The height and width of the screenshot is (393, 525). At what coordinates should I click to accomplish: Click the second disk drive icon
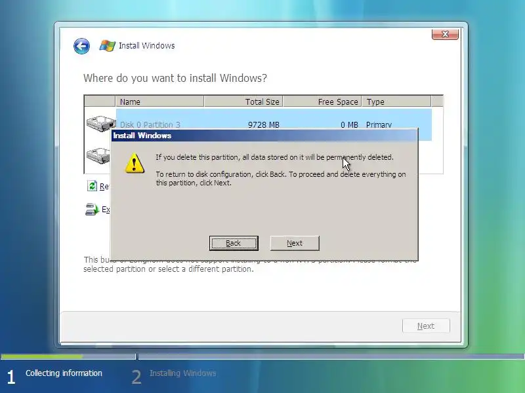(x=98, y=155)
